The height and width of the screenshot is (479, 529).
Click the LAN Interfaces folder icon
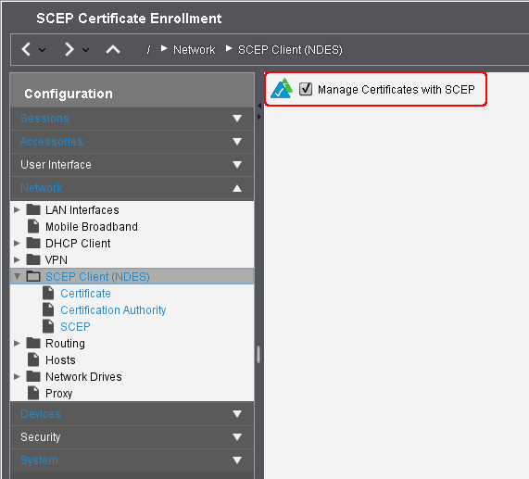(x=33, y=209)
